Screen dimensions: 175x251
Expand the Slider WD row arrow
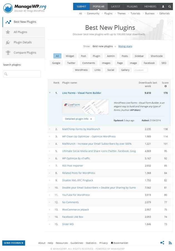coord(49,224)
